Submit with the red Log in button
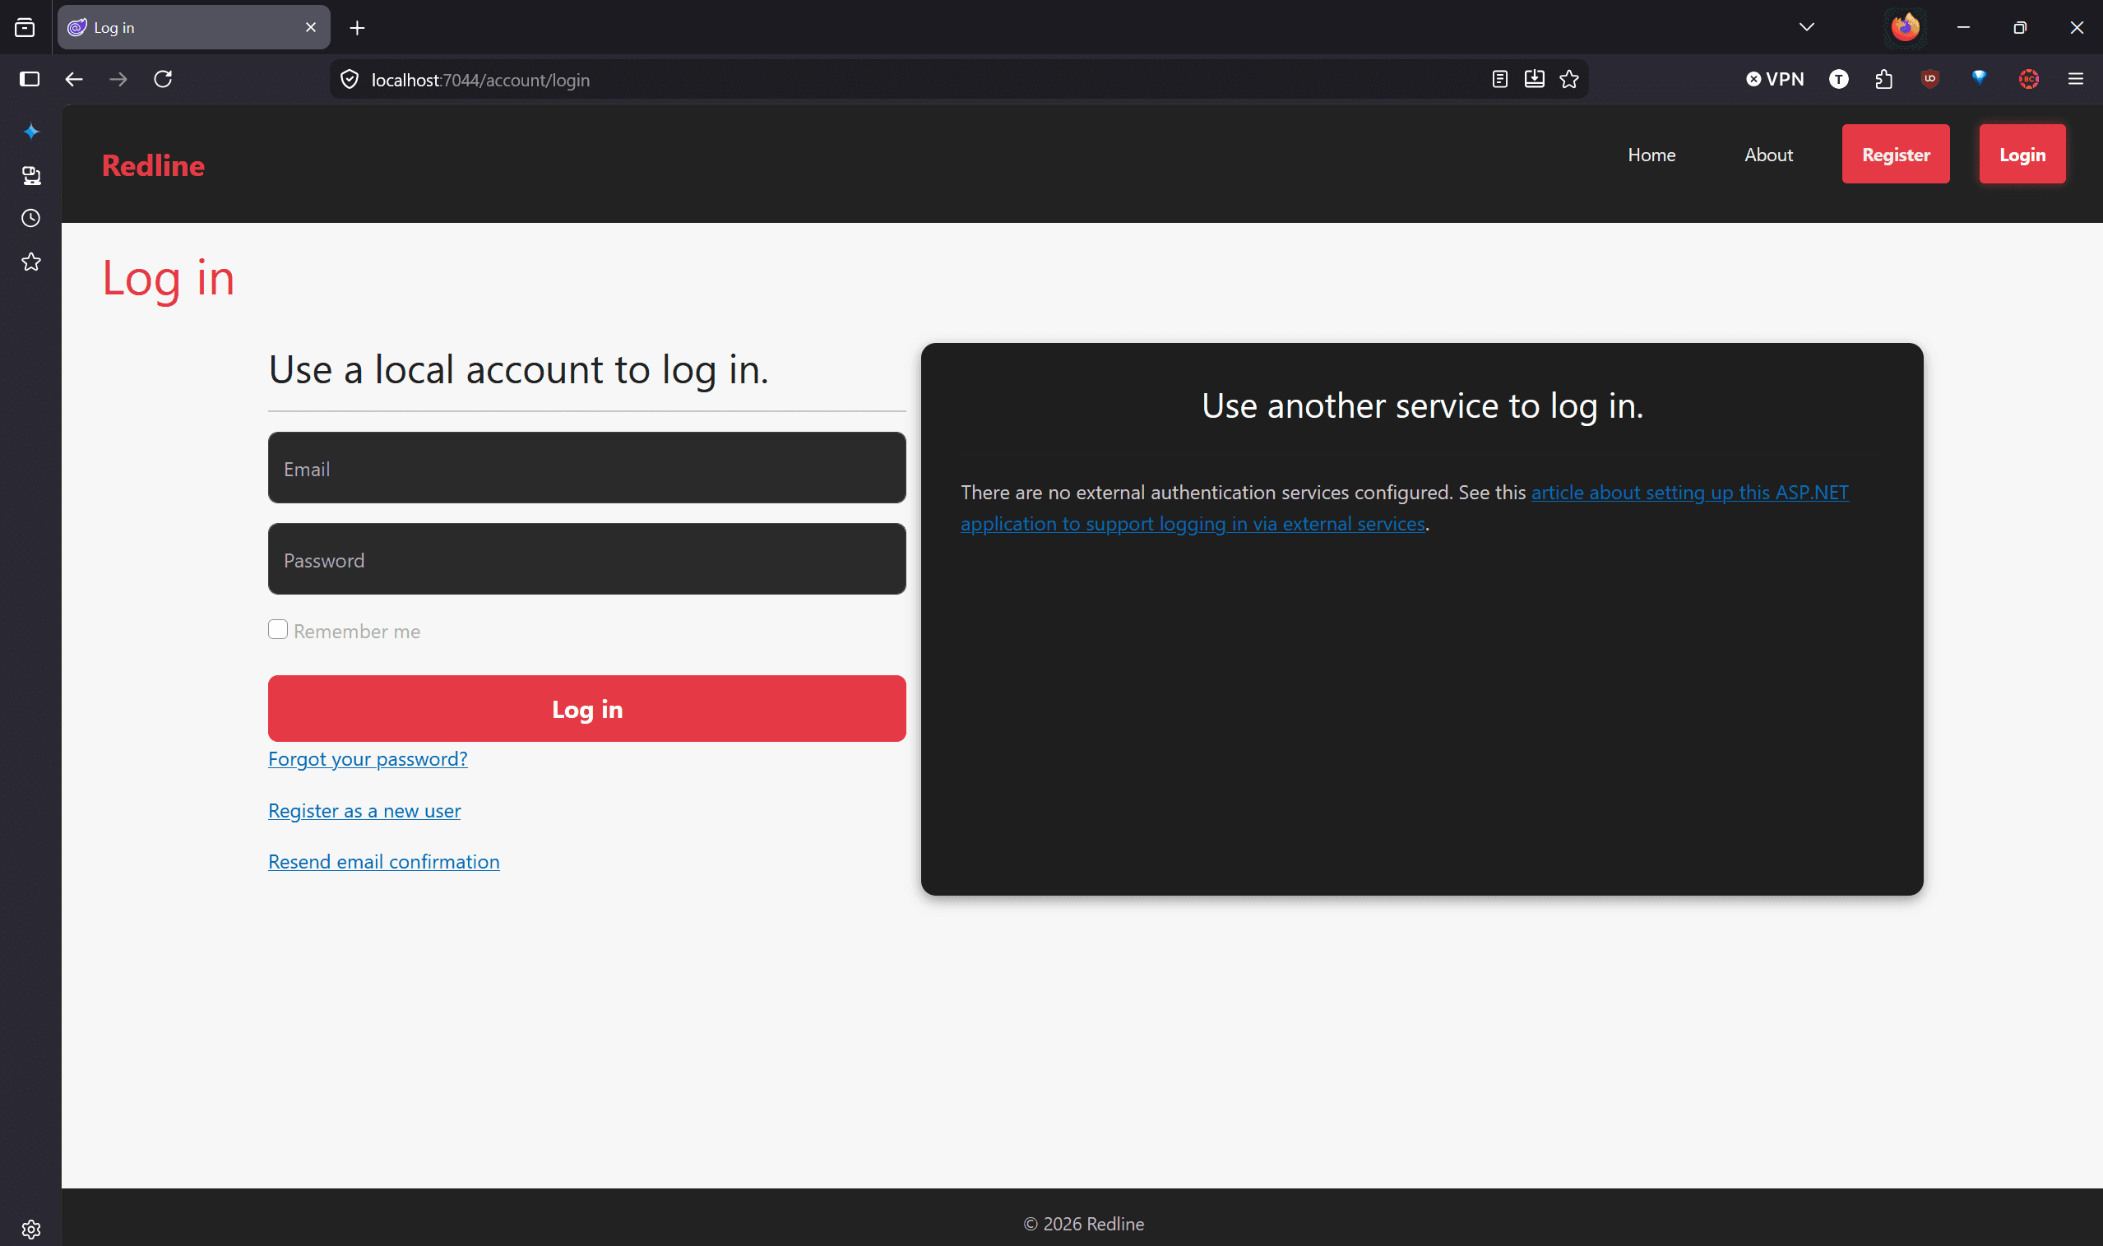This screenshot has width=2103, height=1246. tap(587, 709)
